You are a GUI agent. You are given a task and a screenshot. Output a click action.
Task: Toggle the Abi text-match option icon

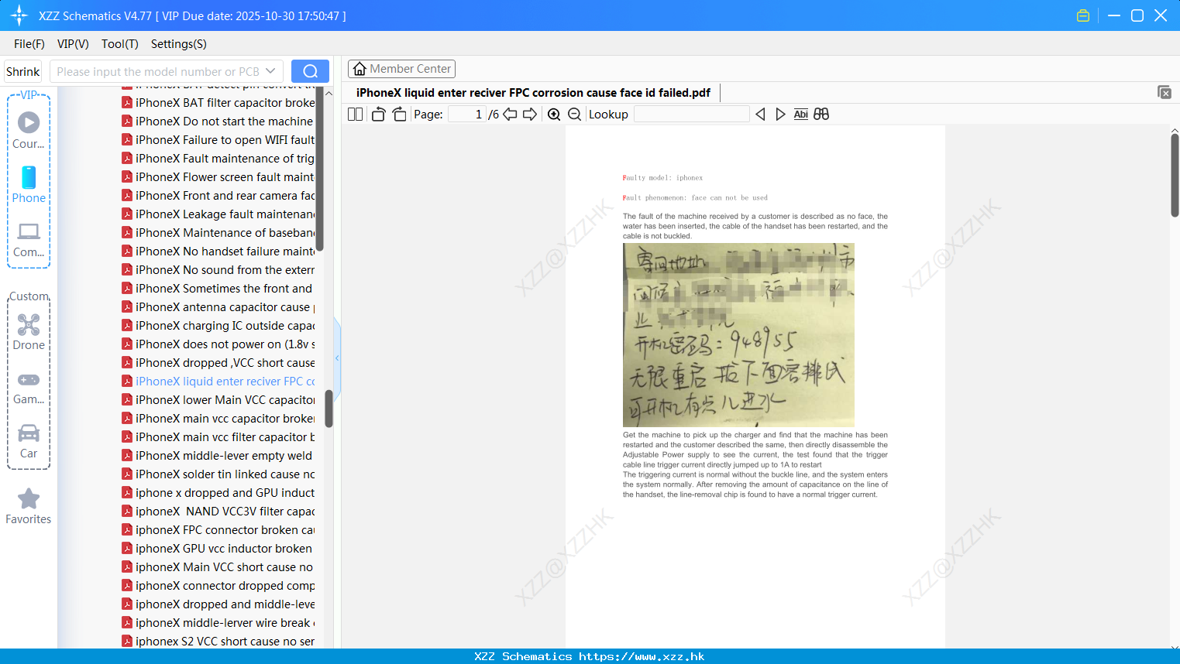coord(801,115)
